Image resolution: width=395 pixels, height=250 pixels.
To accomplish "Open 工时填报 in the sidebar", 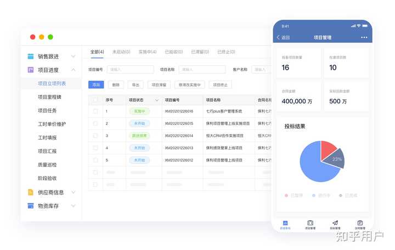I will pyautogui.click(x=47, y=137).
